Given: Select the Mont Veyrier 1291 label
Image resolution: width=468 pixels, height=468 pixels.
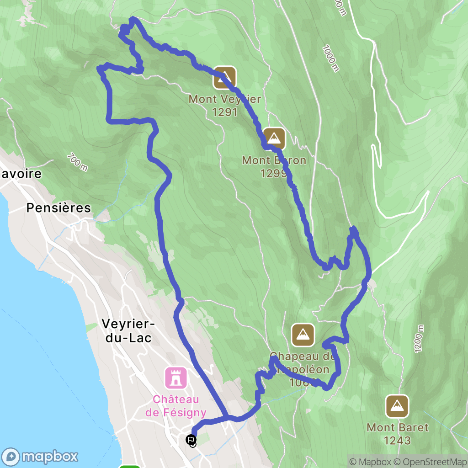Looking at the screenshot, I should click(225, 106).
